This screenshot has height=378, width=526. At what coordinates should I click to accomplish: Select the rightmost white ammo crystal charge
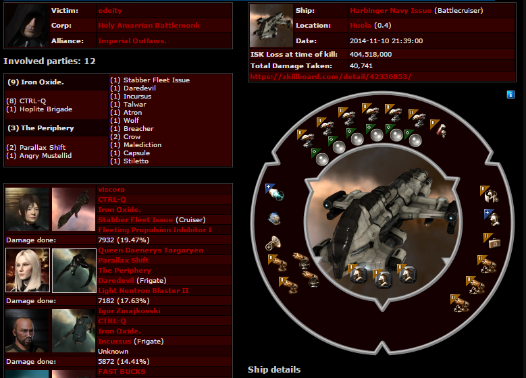coord(415,140)
